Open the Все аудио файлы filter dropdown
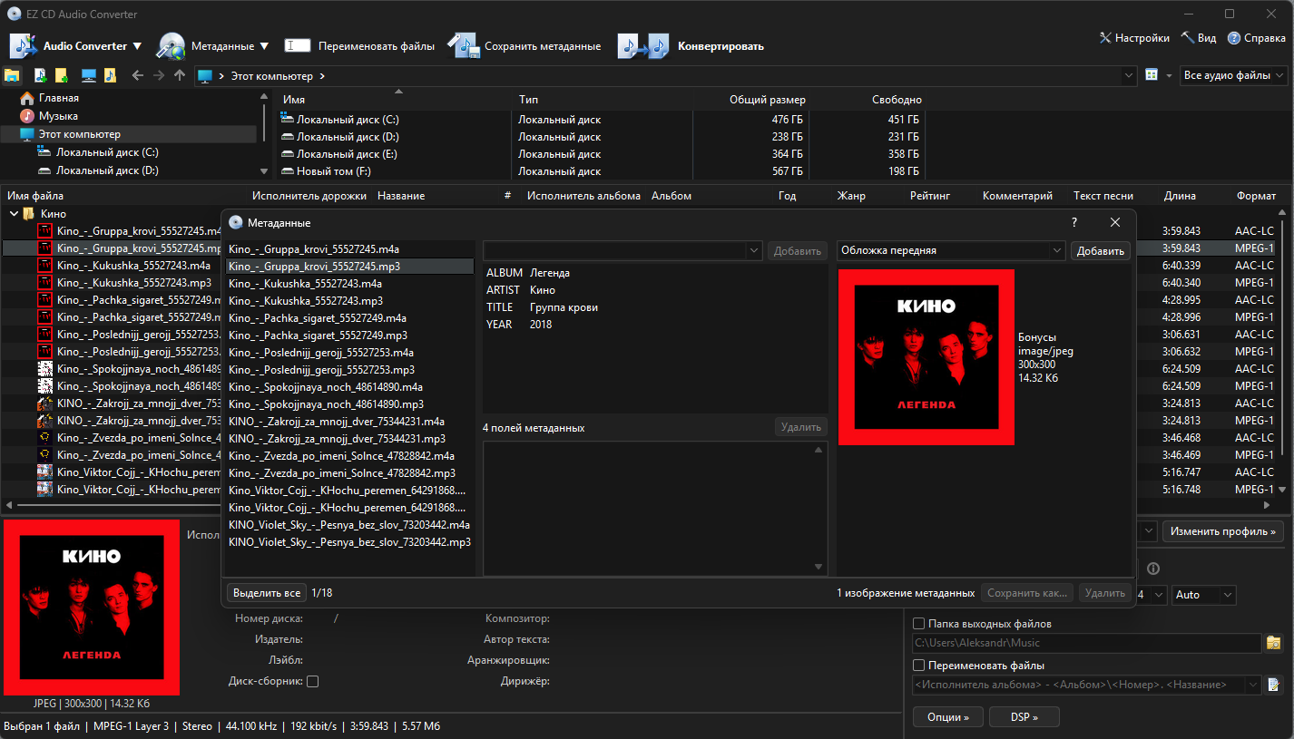 coord(1234,76)
